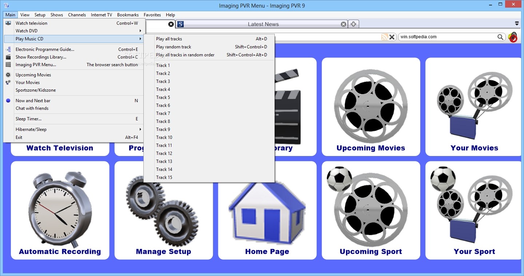Click the Watch television menu icon
Viewport: 524px width, 276px height.
8,23
